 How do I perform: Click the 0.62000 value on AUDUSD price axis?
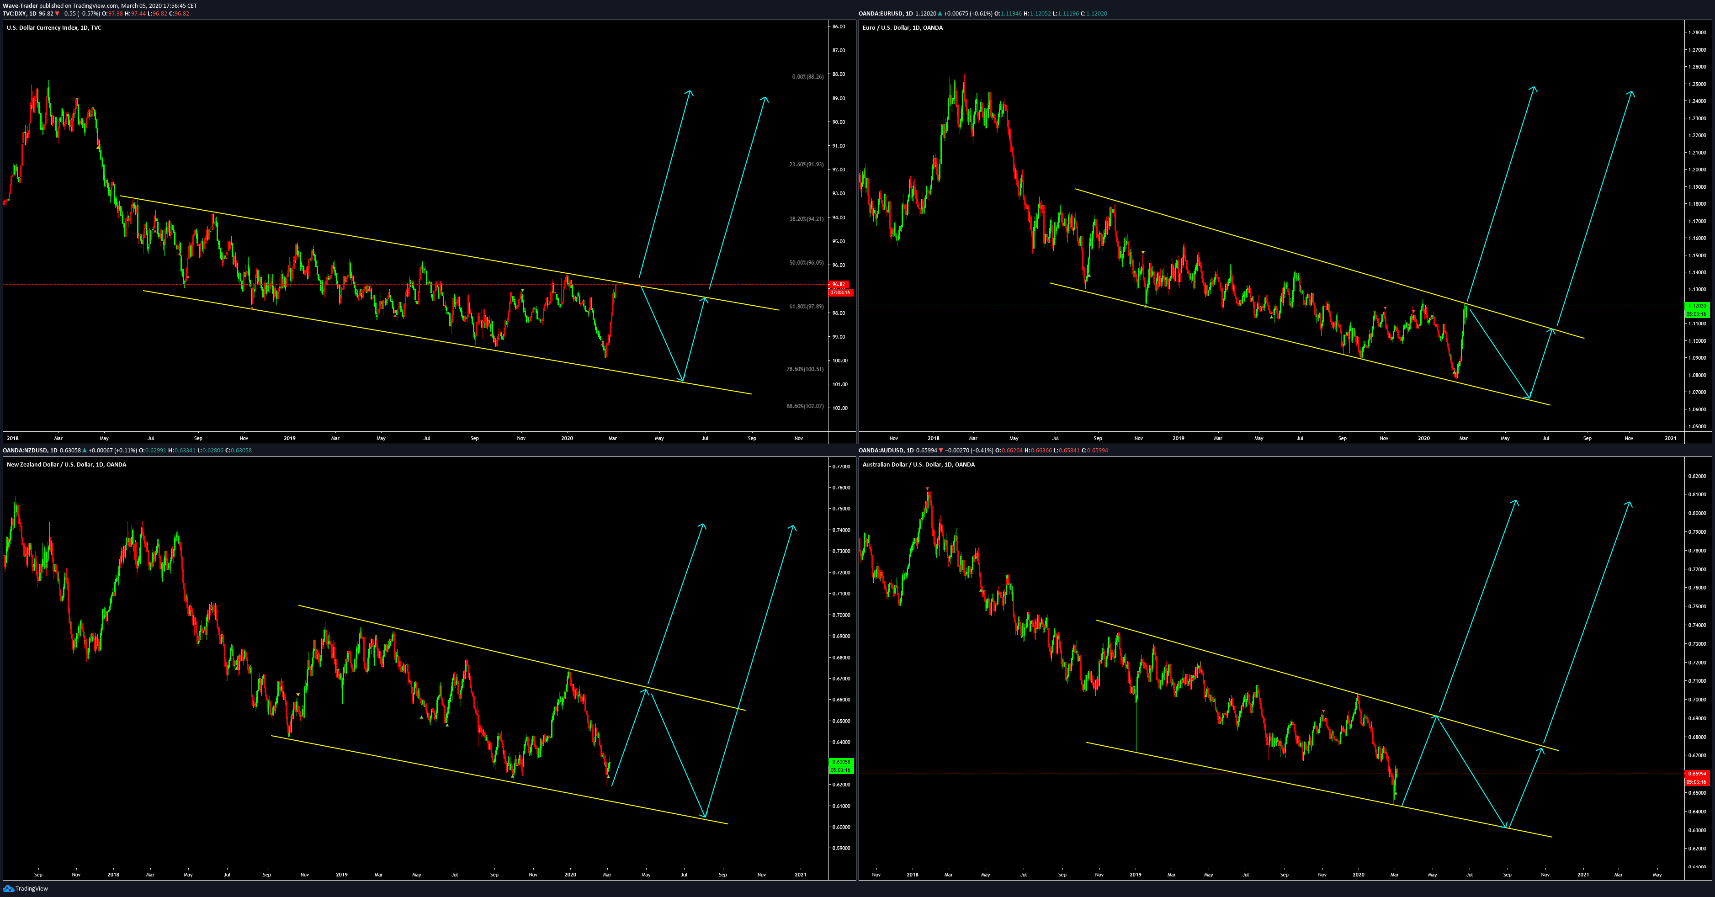[x=1698, y=849]
